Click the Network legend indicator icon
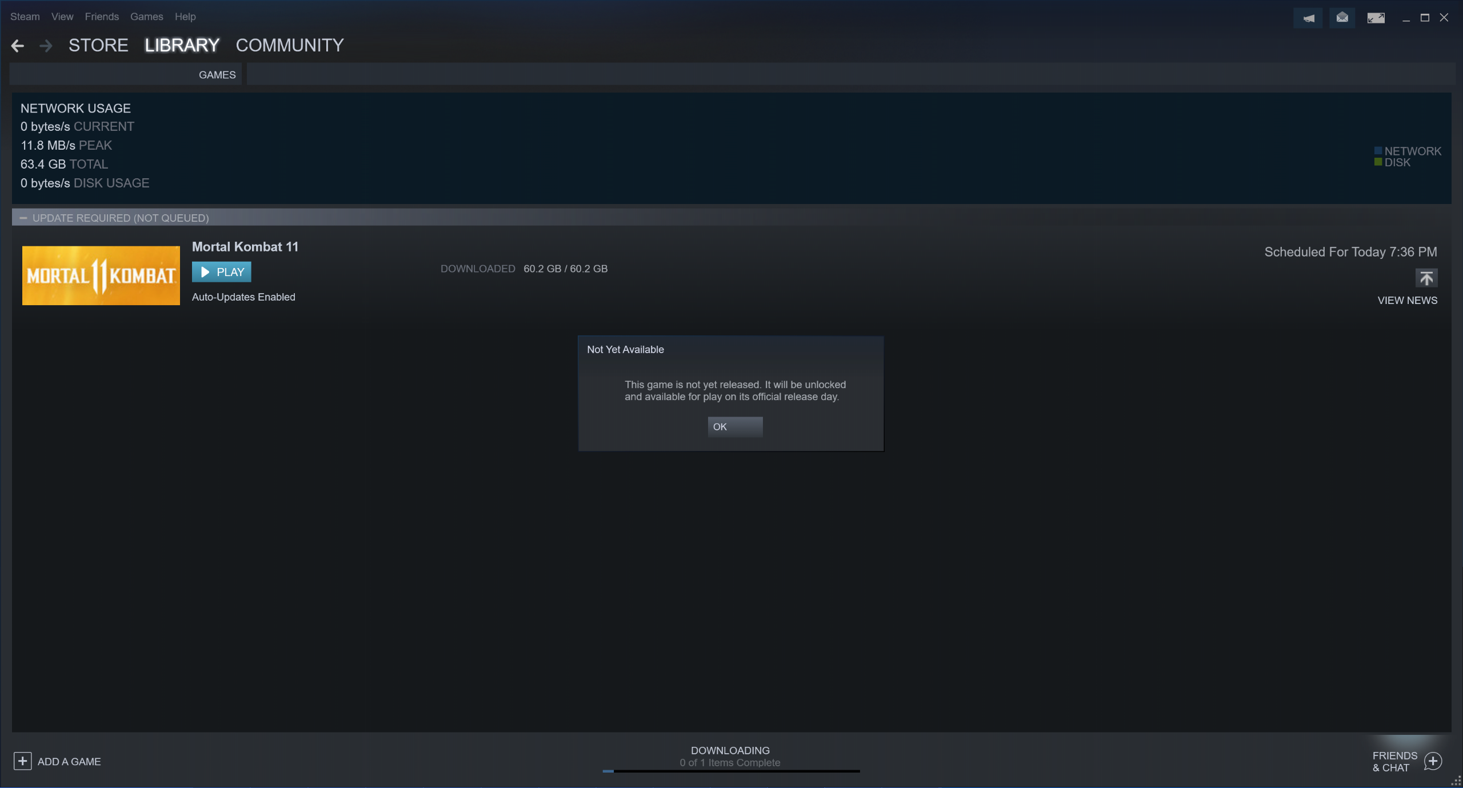 point(1378,150)
